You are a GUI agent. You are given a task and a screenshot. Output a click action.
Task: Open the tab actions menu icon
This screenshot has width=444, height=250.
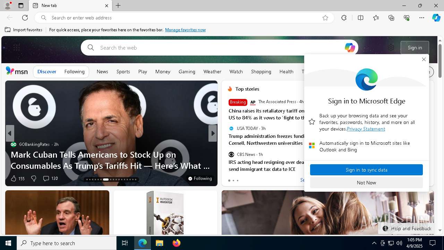pyautogui.click(x=21, y=6)
